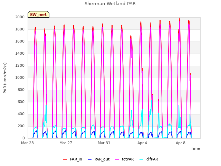Click the Mar 23 x-axis tick label
The image size is (221, 166).
coord(28,143)
